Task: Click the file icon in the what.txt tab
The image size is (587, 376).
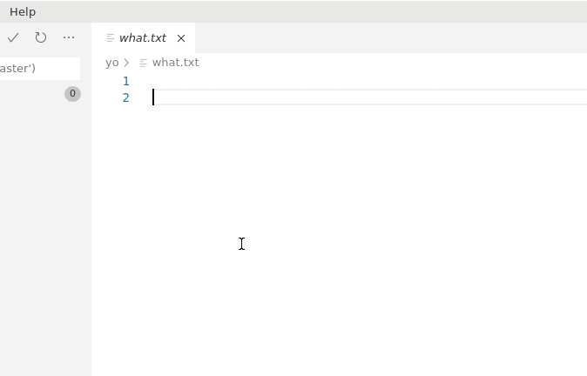Action: (x=111, y=38)
